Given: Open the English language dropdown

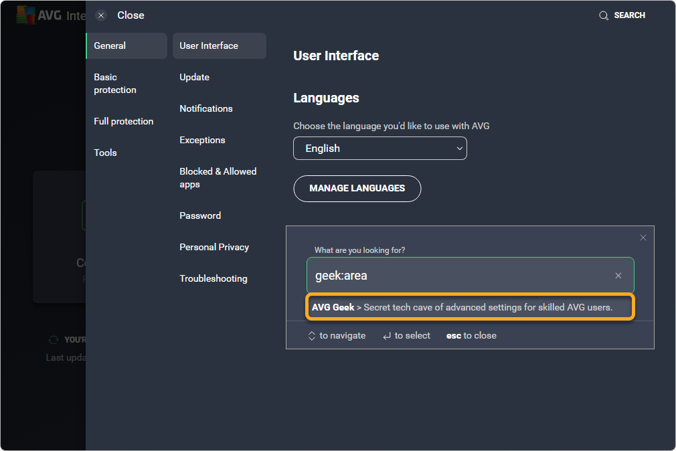Looking at the screenshot, I should [379, 149].
